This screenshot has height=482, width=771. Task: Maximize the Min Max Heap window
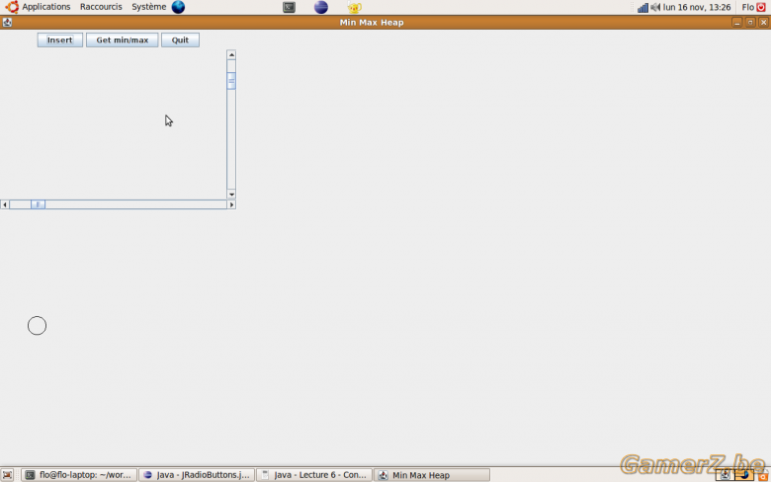750,23
